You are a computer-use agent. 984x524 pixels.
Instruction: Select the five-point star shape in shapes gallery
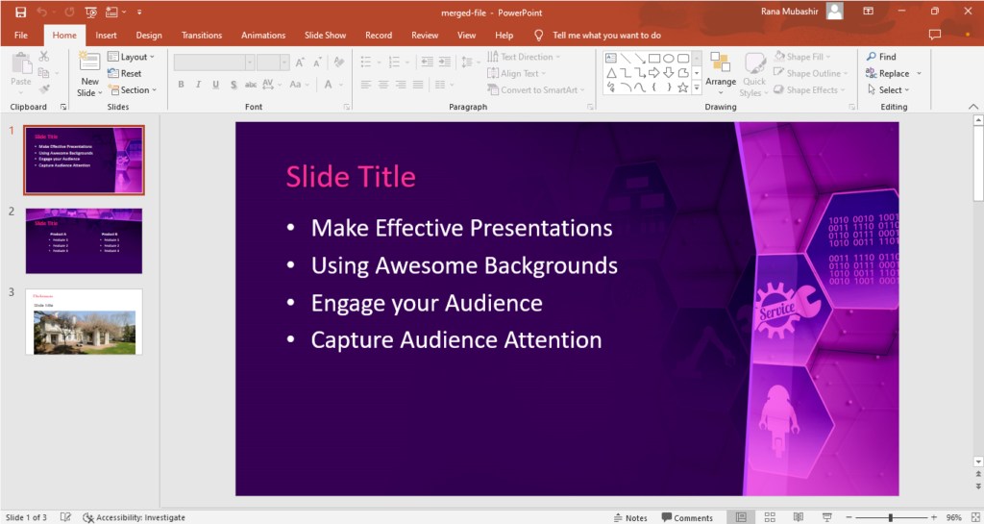point(683,87)
